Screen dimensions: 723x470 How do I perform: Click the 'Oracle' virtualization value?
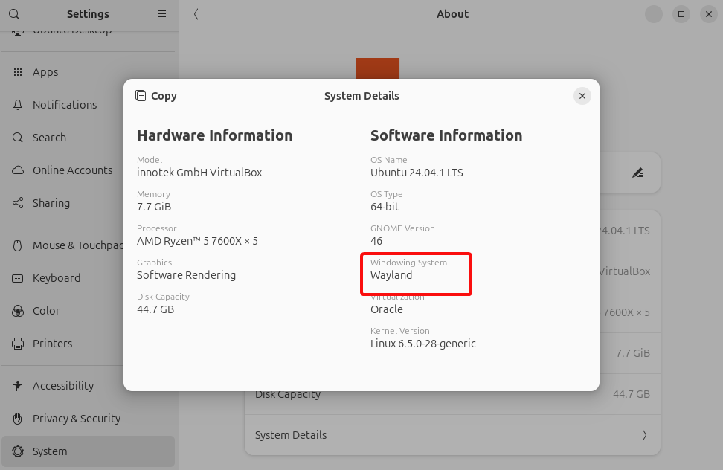pos(387,309)
